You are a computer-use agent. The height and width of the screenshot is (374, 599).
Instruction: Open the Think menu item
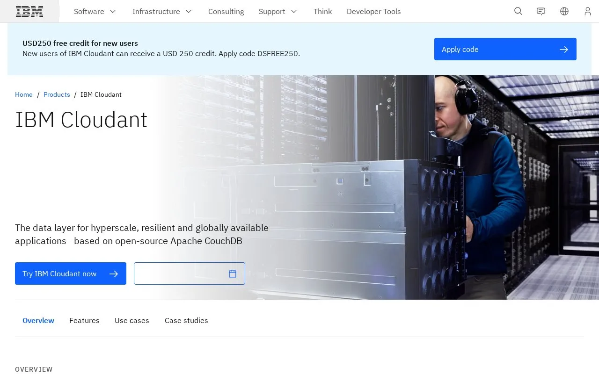click(x=322, y=11)
